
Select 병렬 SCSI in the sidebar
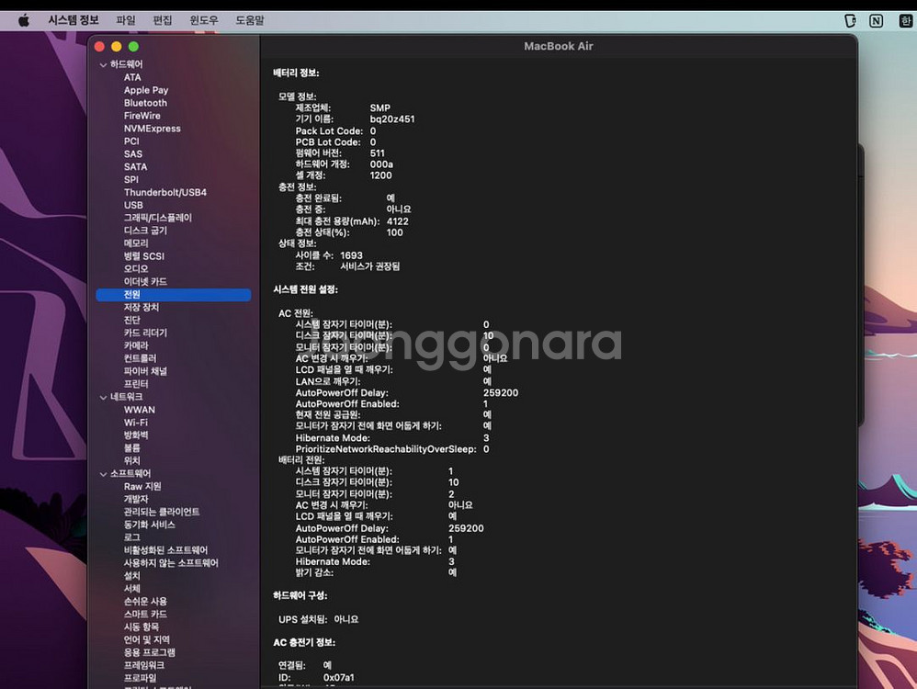(144, 256)
